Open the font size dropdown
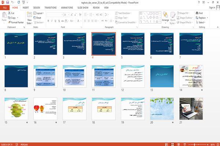 pyautogui.click(x=69, y=15)
